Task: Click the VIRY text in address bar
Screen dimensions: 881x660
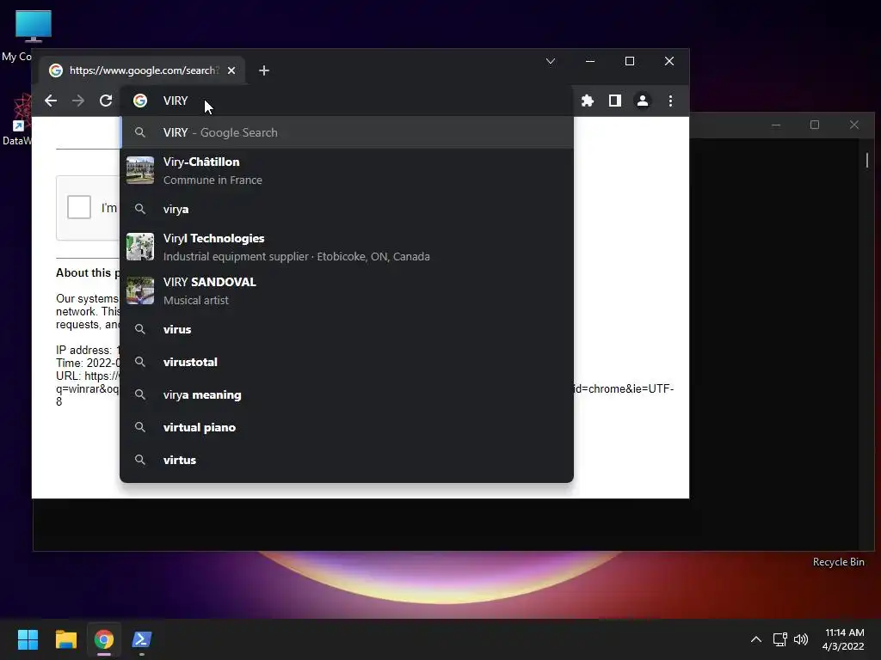Action: click(x=176, y=101)
